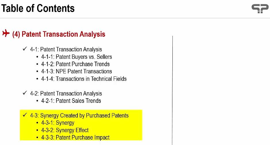This screenshot has width=270, height=145.
Task: Select the Table of Contents title
Action: [38, 8]
